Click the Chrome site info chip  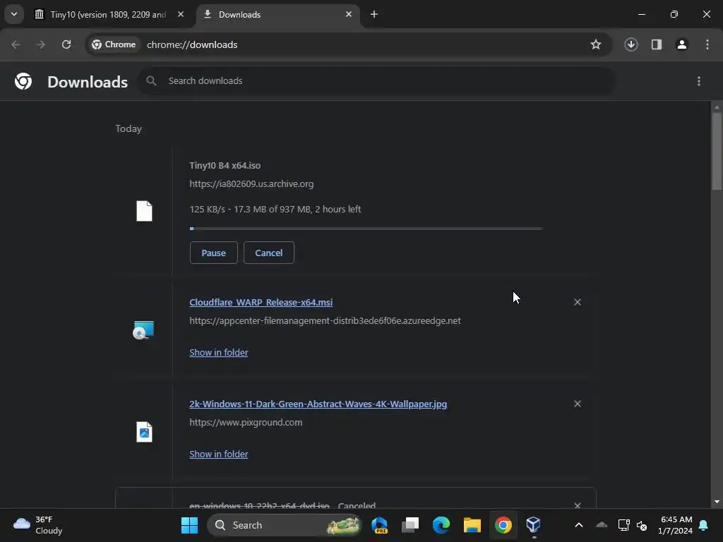click(x=114, y=44)
